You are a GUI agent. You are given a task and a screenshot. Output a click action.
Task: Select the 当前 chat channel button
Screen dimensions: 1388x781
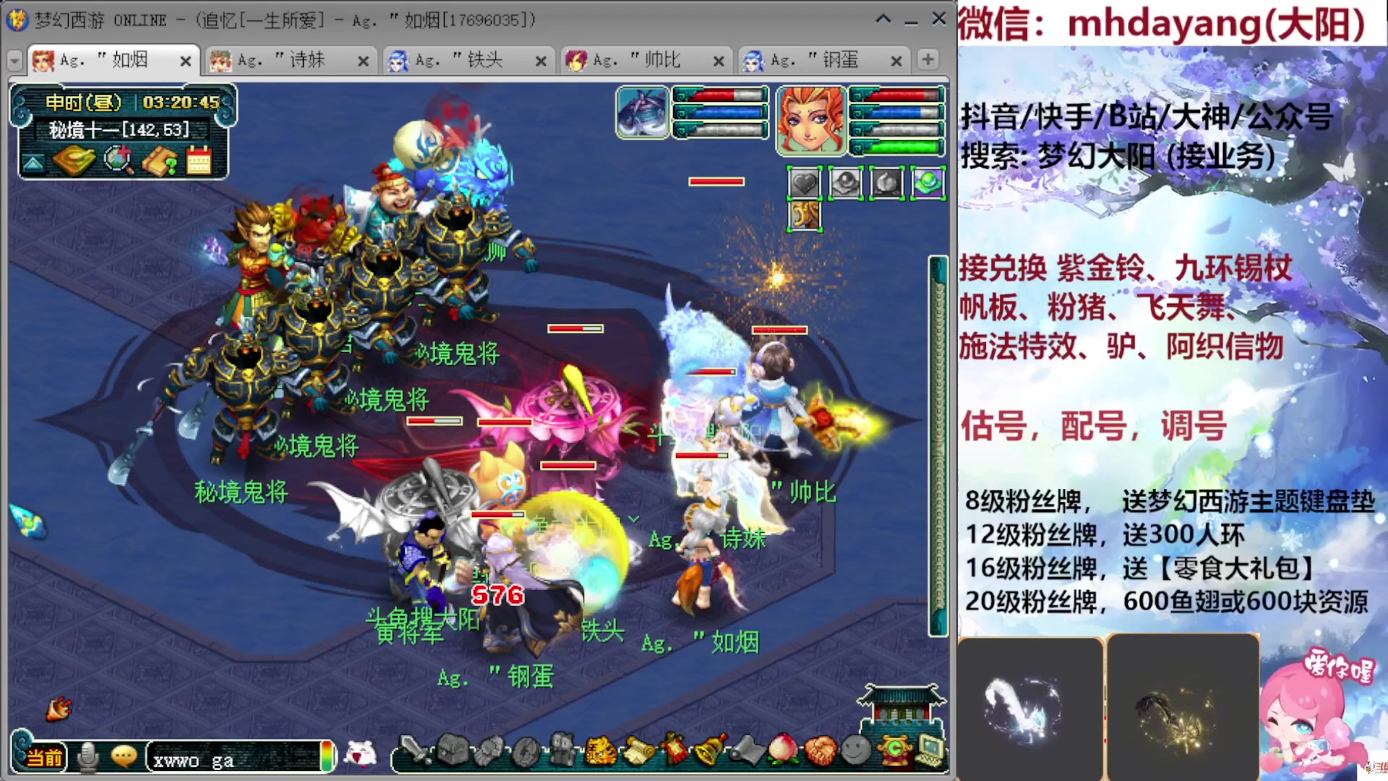click(45, 758)
